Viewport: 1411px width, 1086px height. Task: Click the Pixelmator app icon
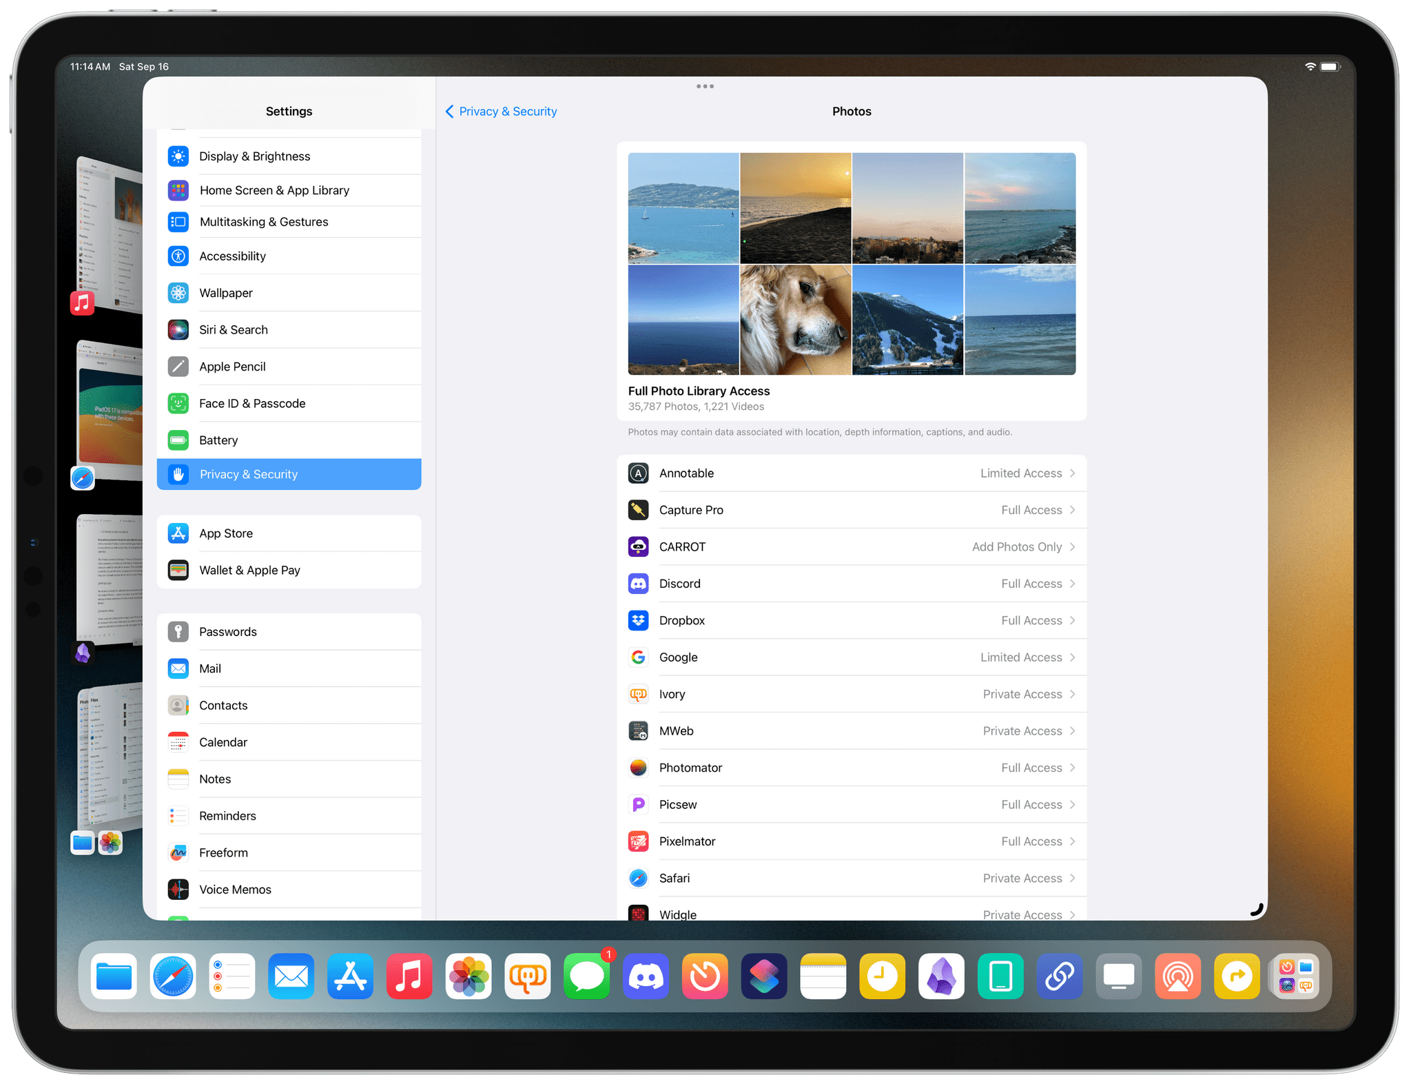[639, 841]
